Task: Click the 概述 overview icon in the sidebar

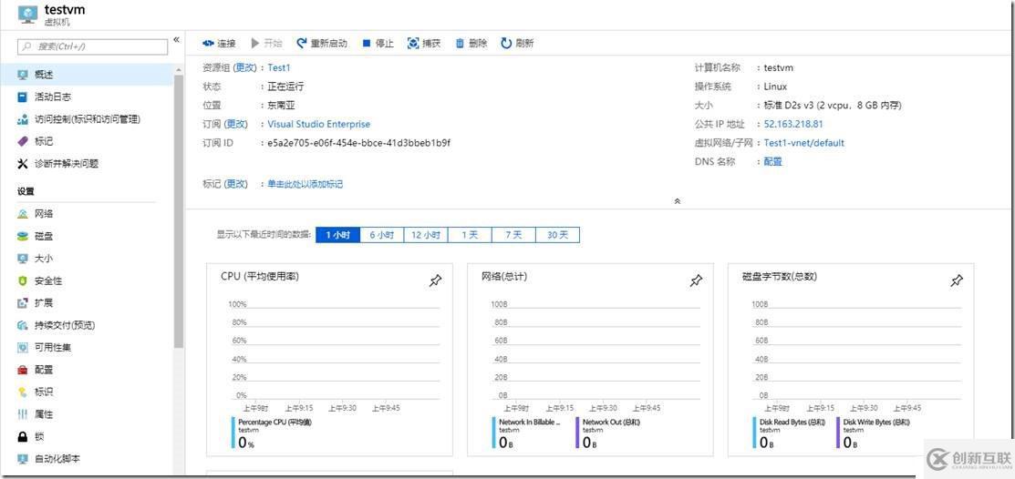Action: pyautogui.click(x=23, y=75)
